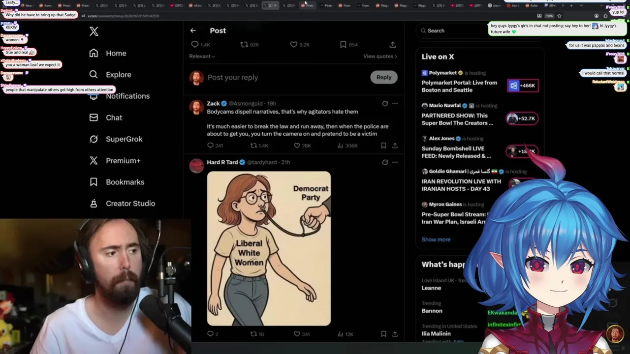The image size is (630, 354).
Task: Open the Ilia Malinin trending topic
Action: (436, 333)
